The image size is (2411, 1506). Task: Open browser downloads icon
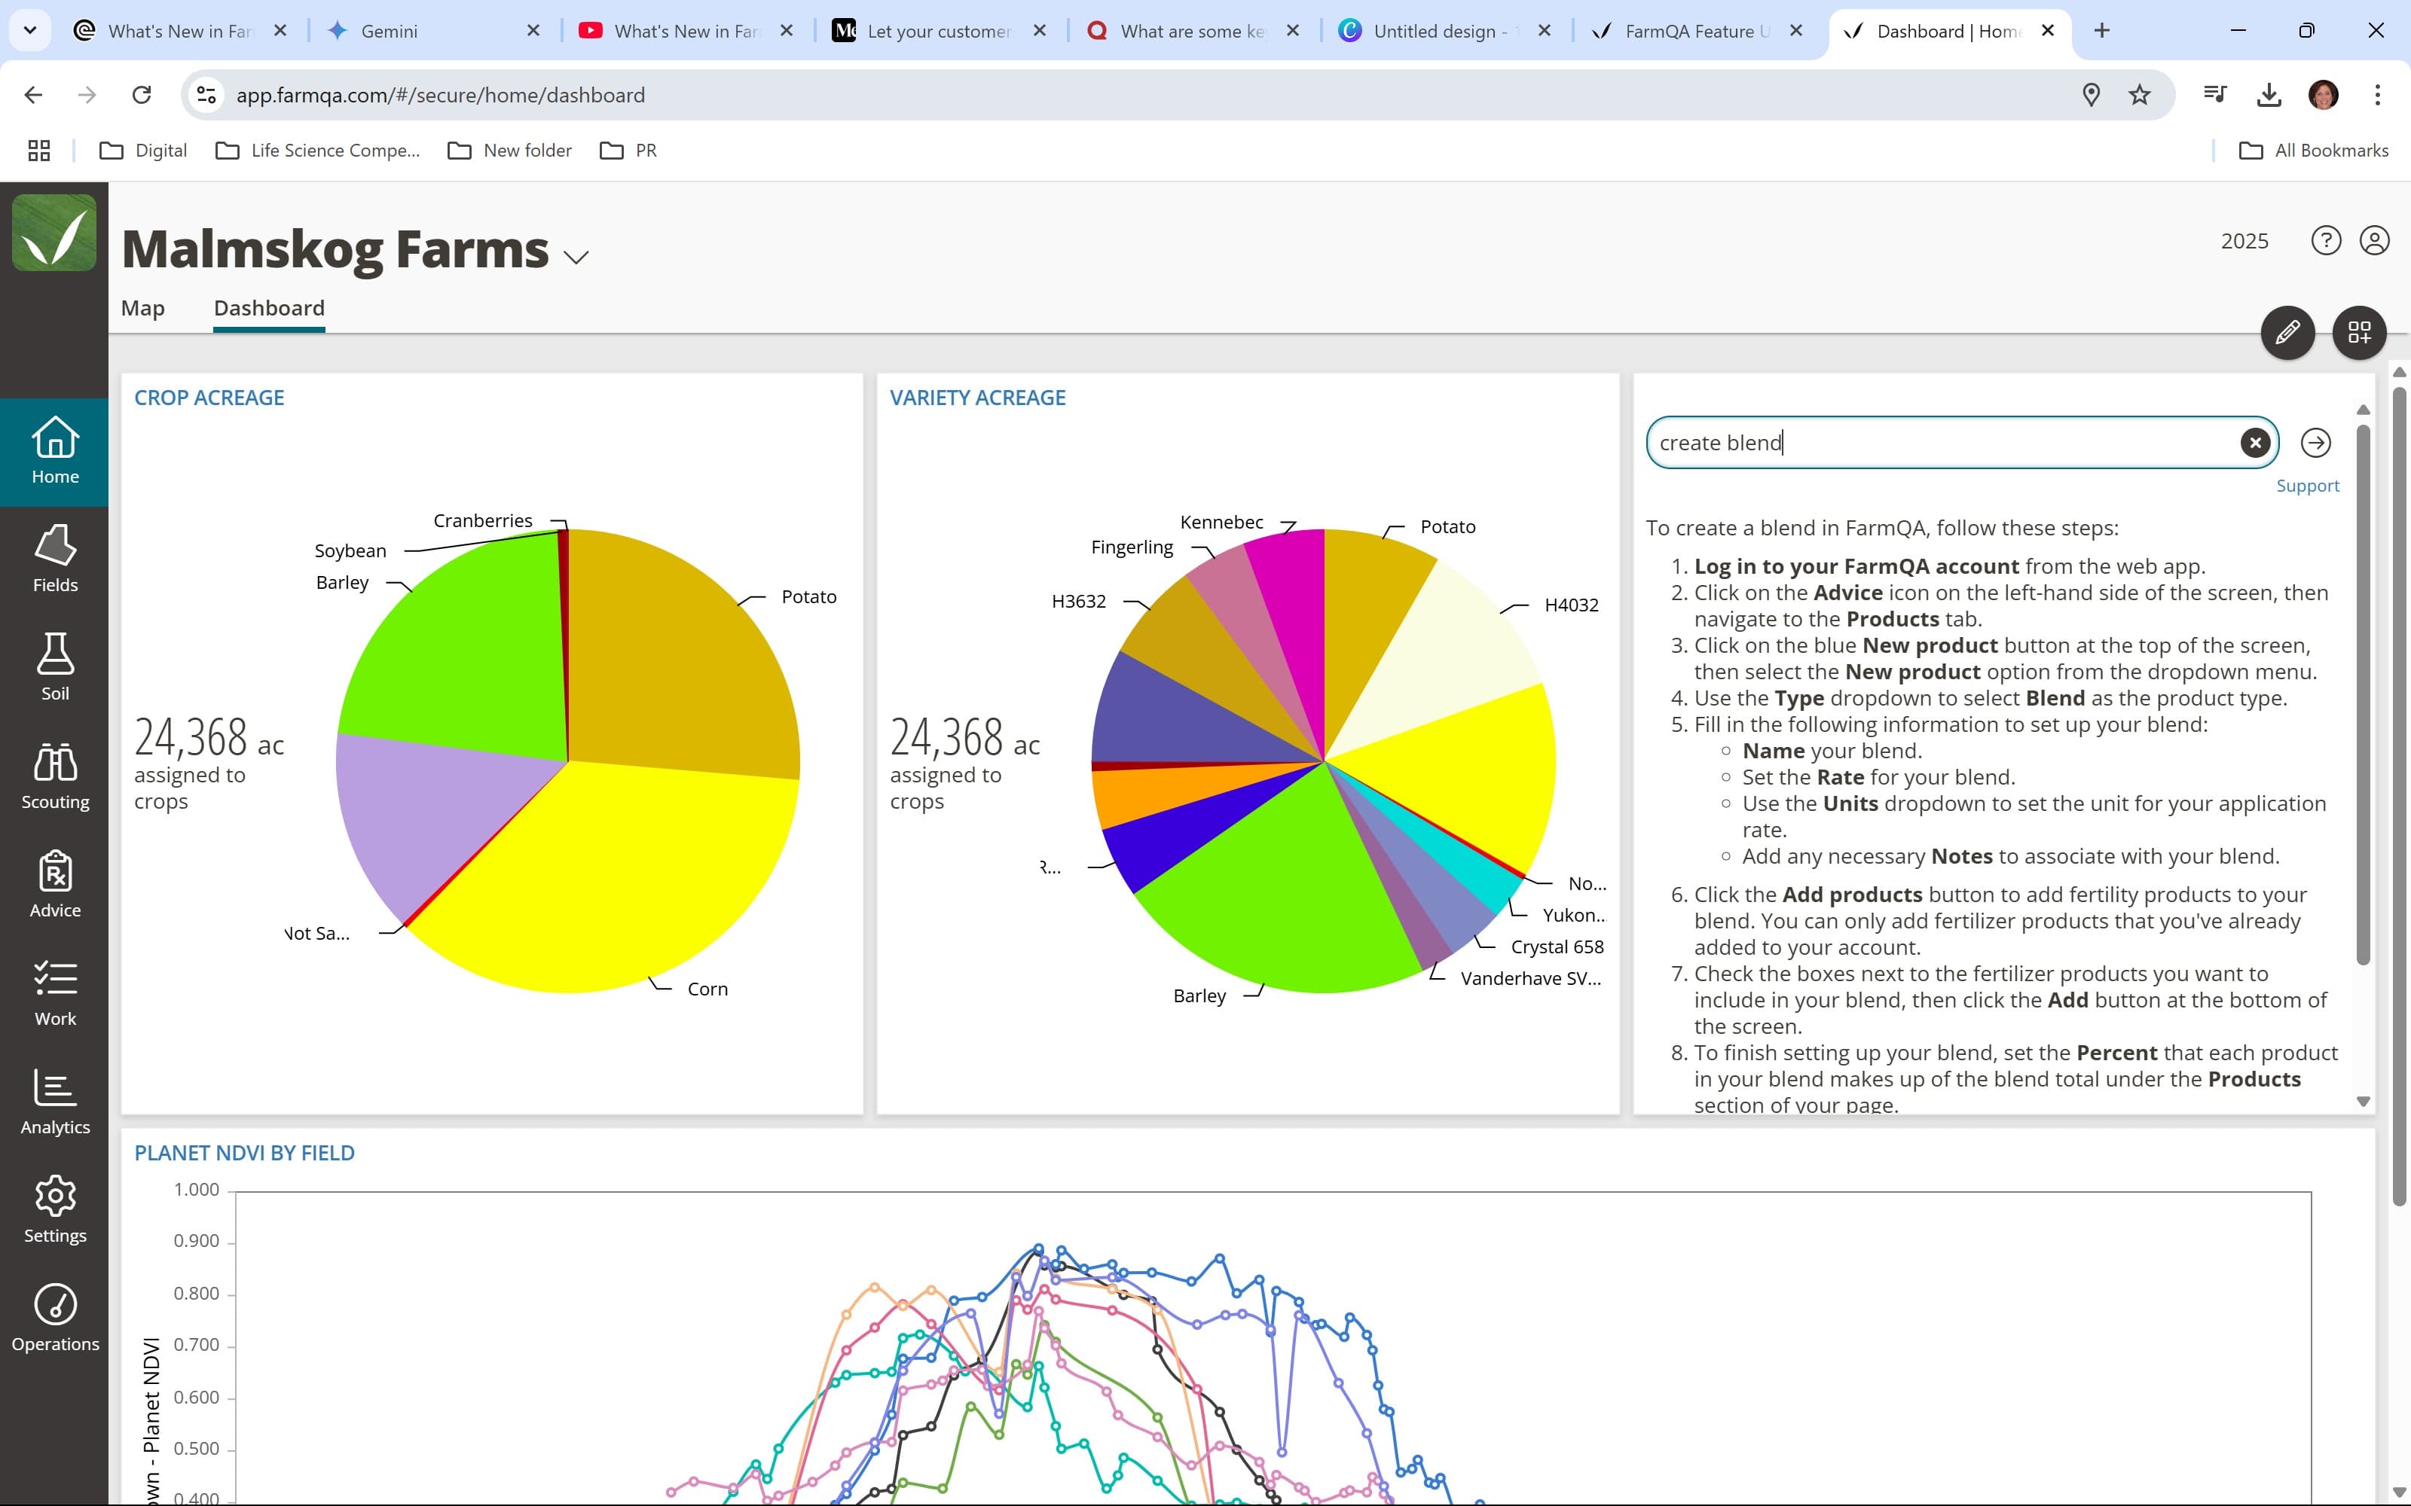[2269, 95]
